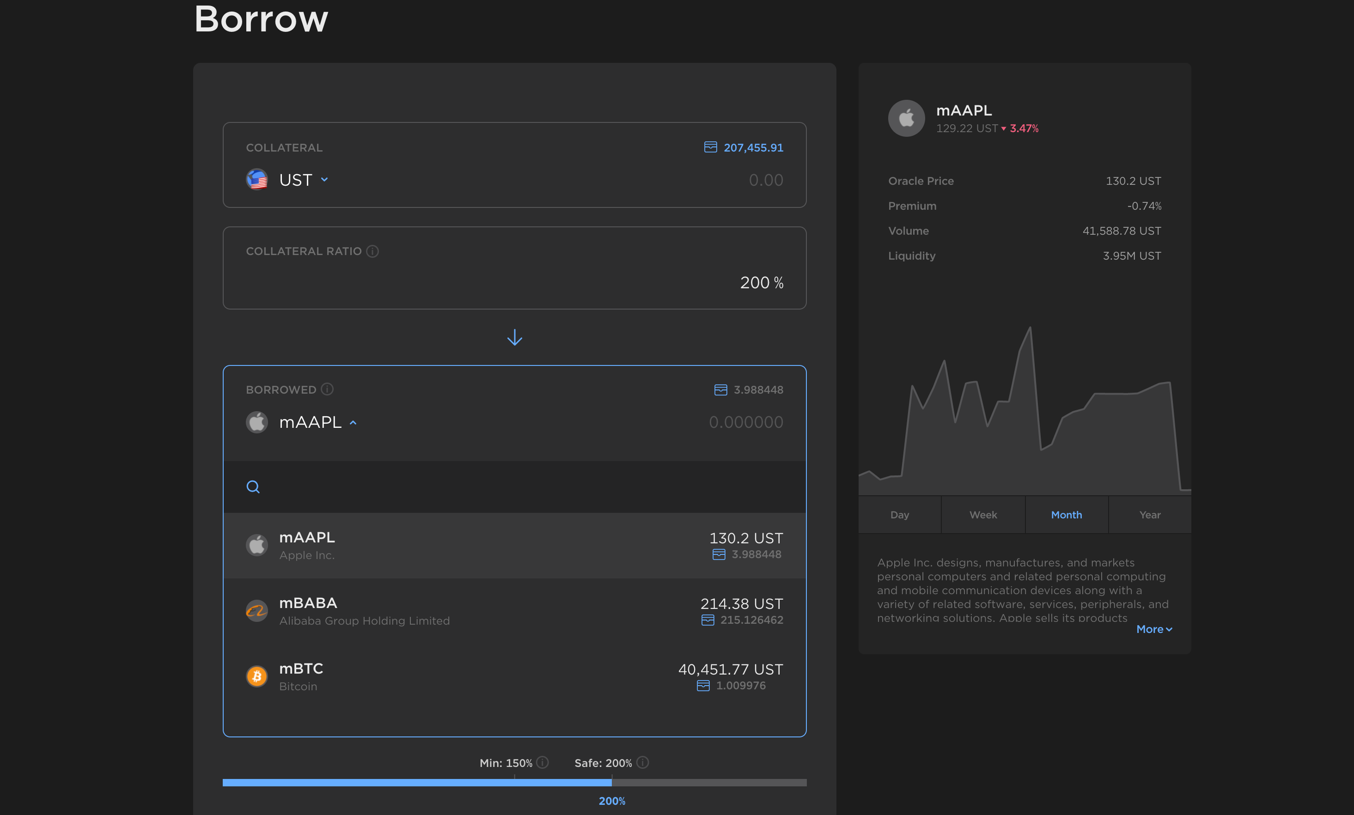
Task: Select the Year chart tab
Action: (x=1150, y=515)
